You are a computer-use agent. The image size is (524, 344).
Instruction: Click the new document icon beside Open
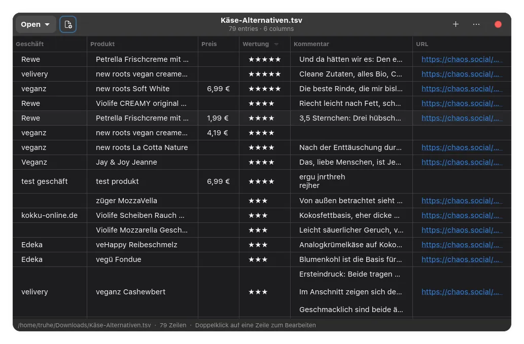pos(68,24)
